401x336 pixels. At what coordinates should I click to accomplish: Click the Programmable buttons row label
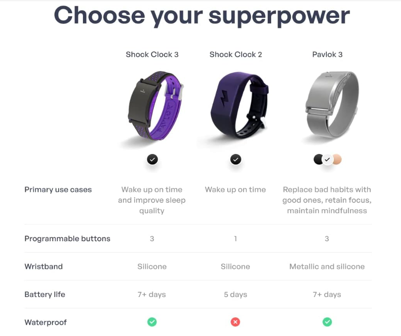tap(67, 238)
